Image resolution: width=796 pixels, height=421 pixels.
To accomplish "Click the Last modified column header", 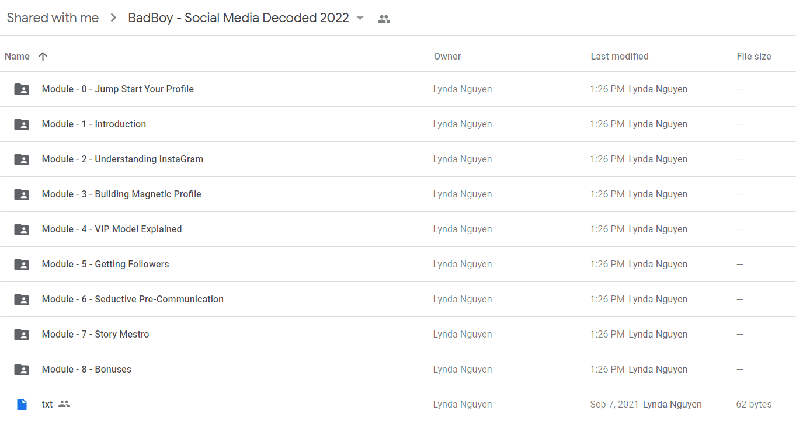I will [620, 57].
